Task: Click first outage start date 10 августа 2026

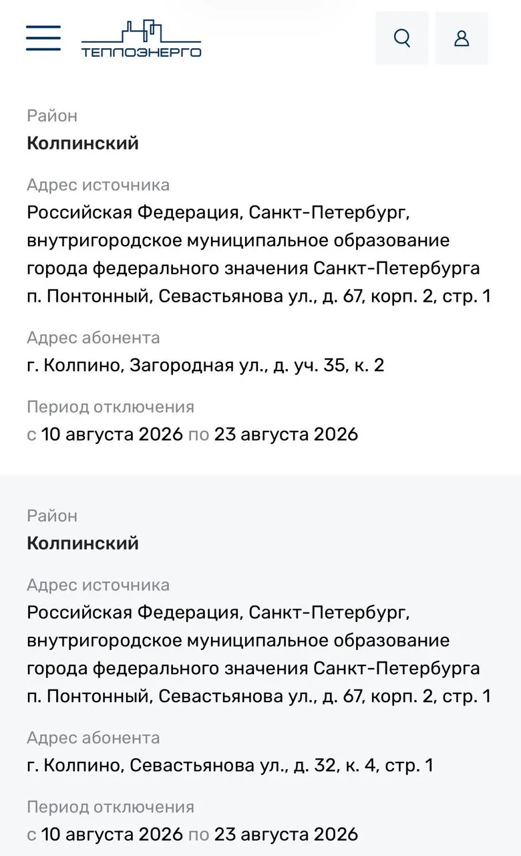Action: click(112, 434)
